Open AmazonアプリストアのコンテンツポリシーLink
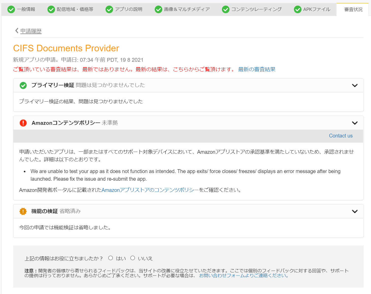Viewport: 371px width, 294px height. pos(150,190)
